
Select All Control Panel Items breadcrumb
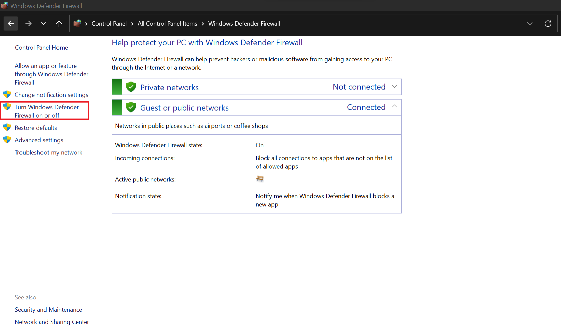click(x=167, y=24)
